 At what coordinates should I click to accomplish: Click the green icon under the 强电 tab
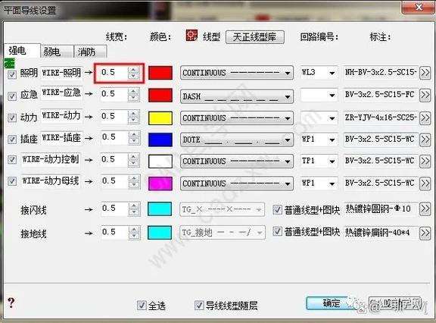(10, 63)
